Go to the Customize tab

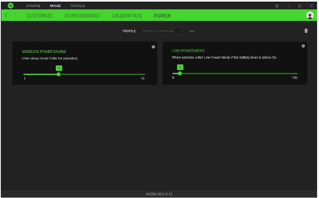39,15
